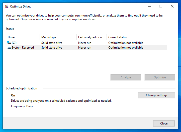
Task: Select the System Reserved row label
Action: (x=23, y=48)
